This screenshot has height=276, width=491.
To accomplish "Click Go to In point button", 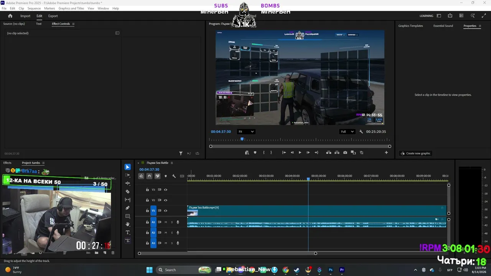I will coord(284,153).
